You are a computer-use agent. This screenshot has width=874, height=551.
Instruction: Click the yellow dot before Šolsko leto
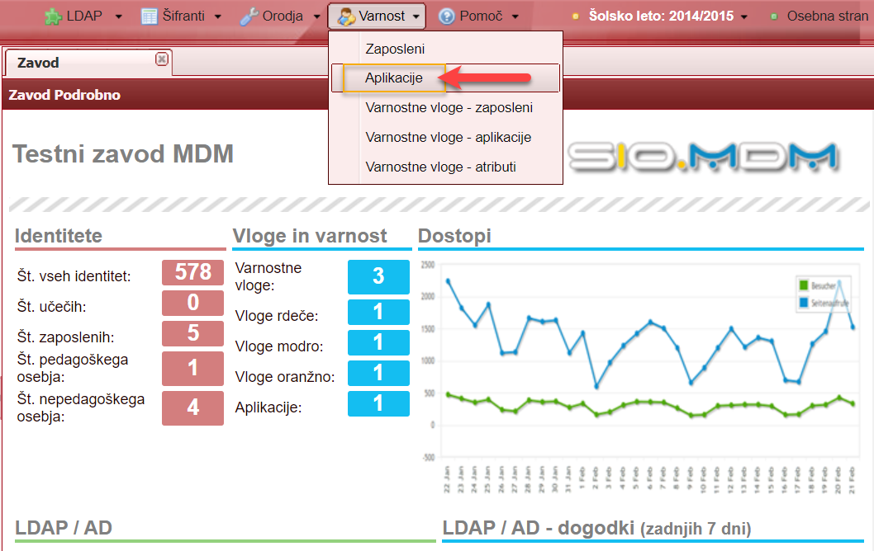click(x=576, y=16)
